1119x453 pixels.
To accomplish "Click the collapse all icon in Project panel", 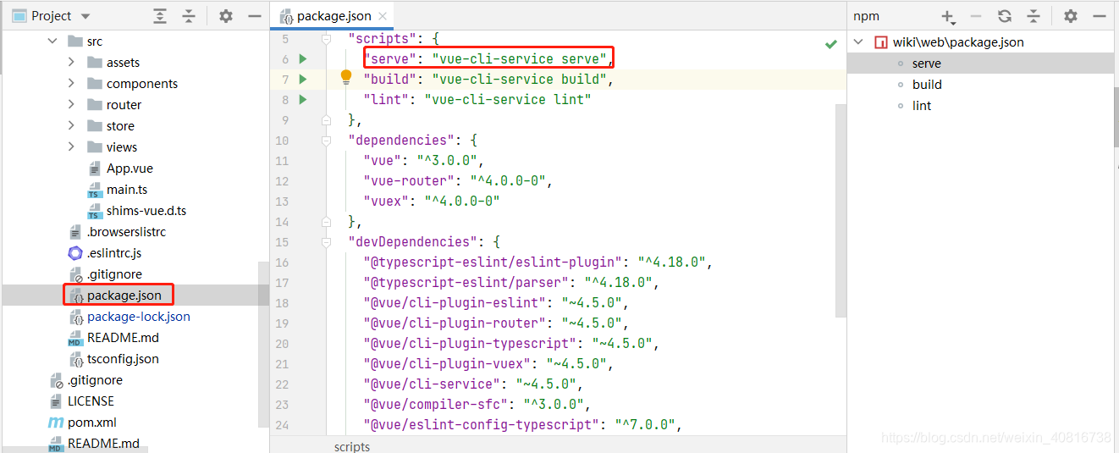I will pyautogui.click(x=189, y=16).
